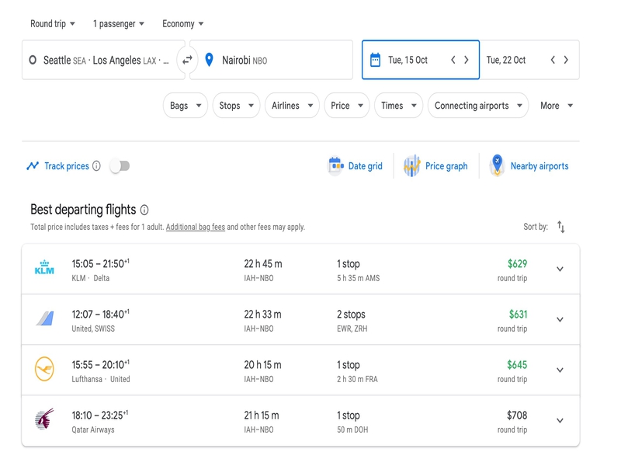Viewport: 621px width, 466px height.
Task: Open the Price filter
Action: coord(347,106)
